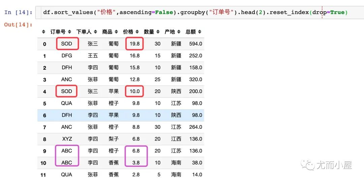Click the 商品 column header text
Image resolution: width=364 pixels, height=181 pixels.
pos(107,32)
